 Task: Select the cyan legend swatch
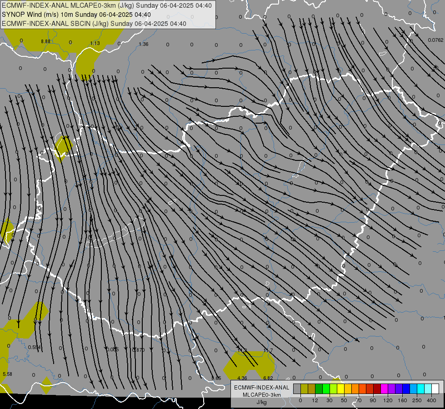(421, 389)
